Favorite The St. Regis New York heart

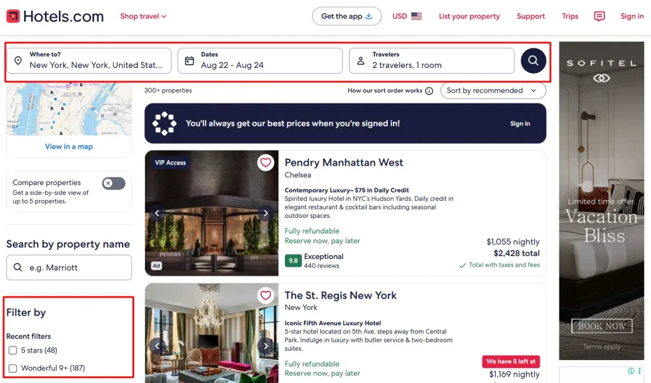(x=266, y=295)
